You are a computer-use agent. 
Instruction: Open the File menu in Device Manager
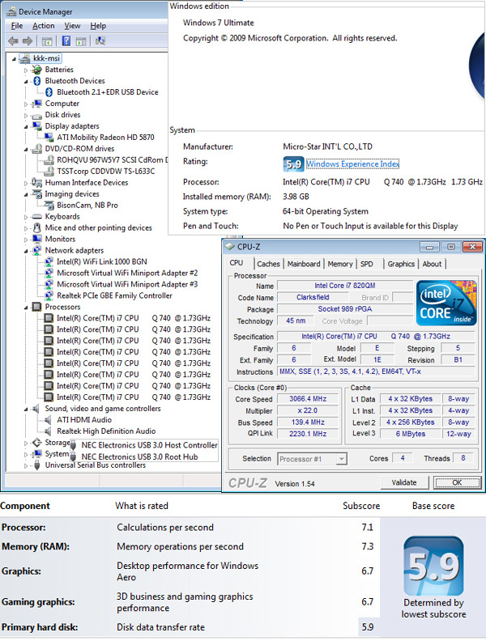[x=17, y=26]
